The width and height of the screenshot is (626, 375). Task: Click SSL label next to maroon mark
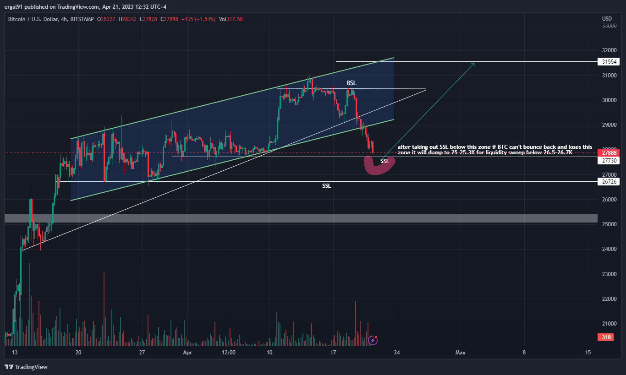click(385, 161)
